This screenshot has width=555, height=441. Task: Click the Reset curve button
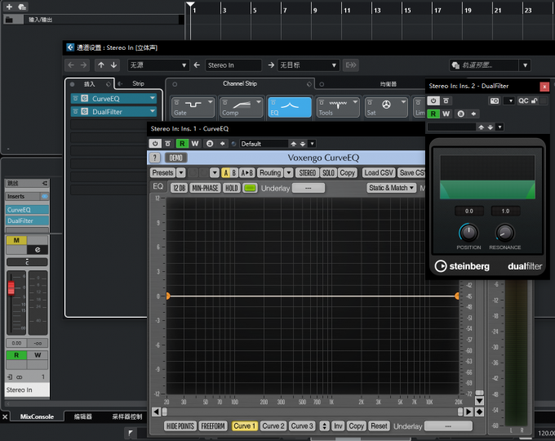379,425
